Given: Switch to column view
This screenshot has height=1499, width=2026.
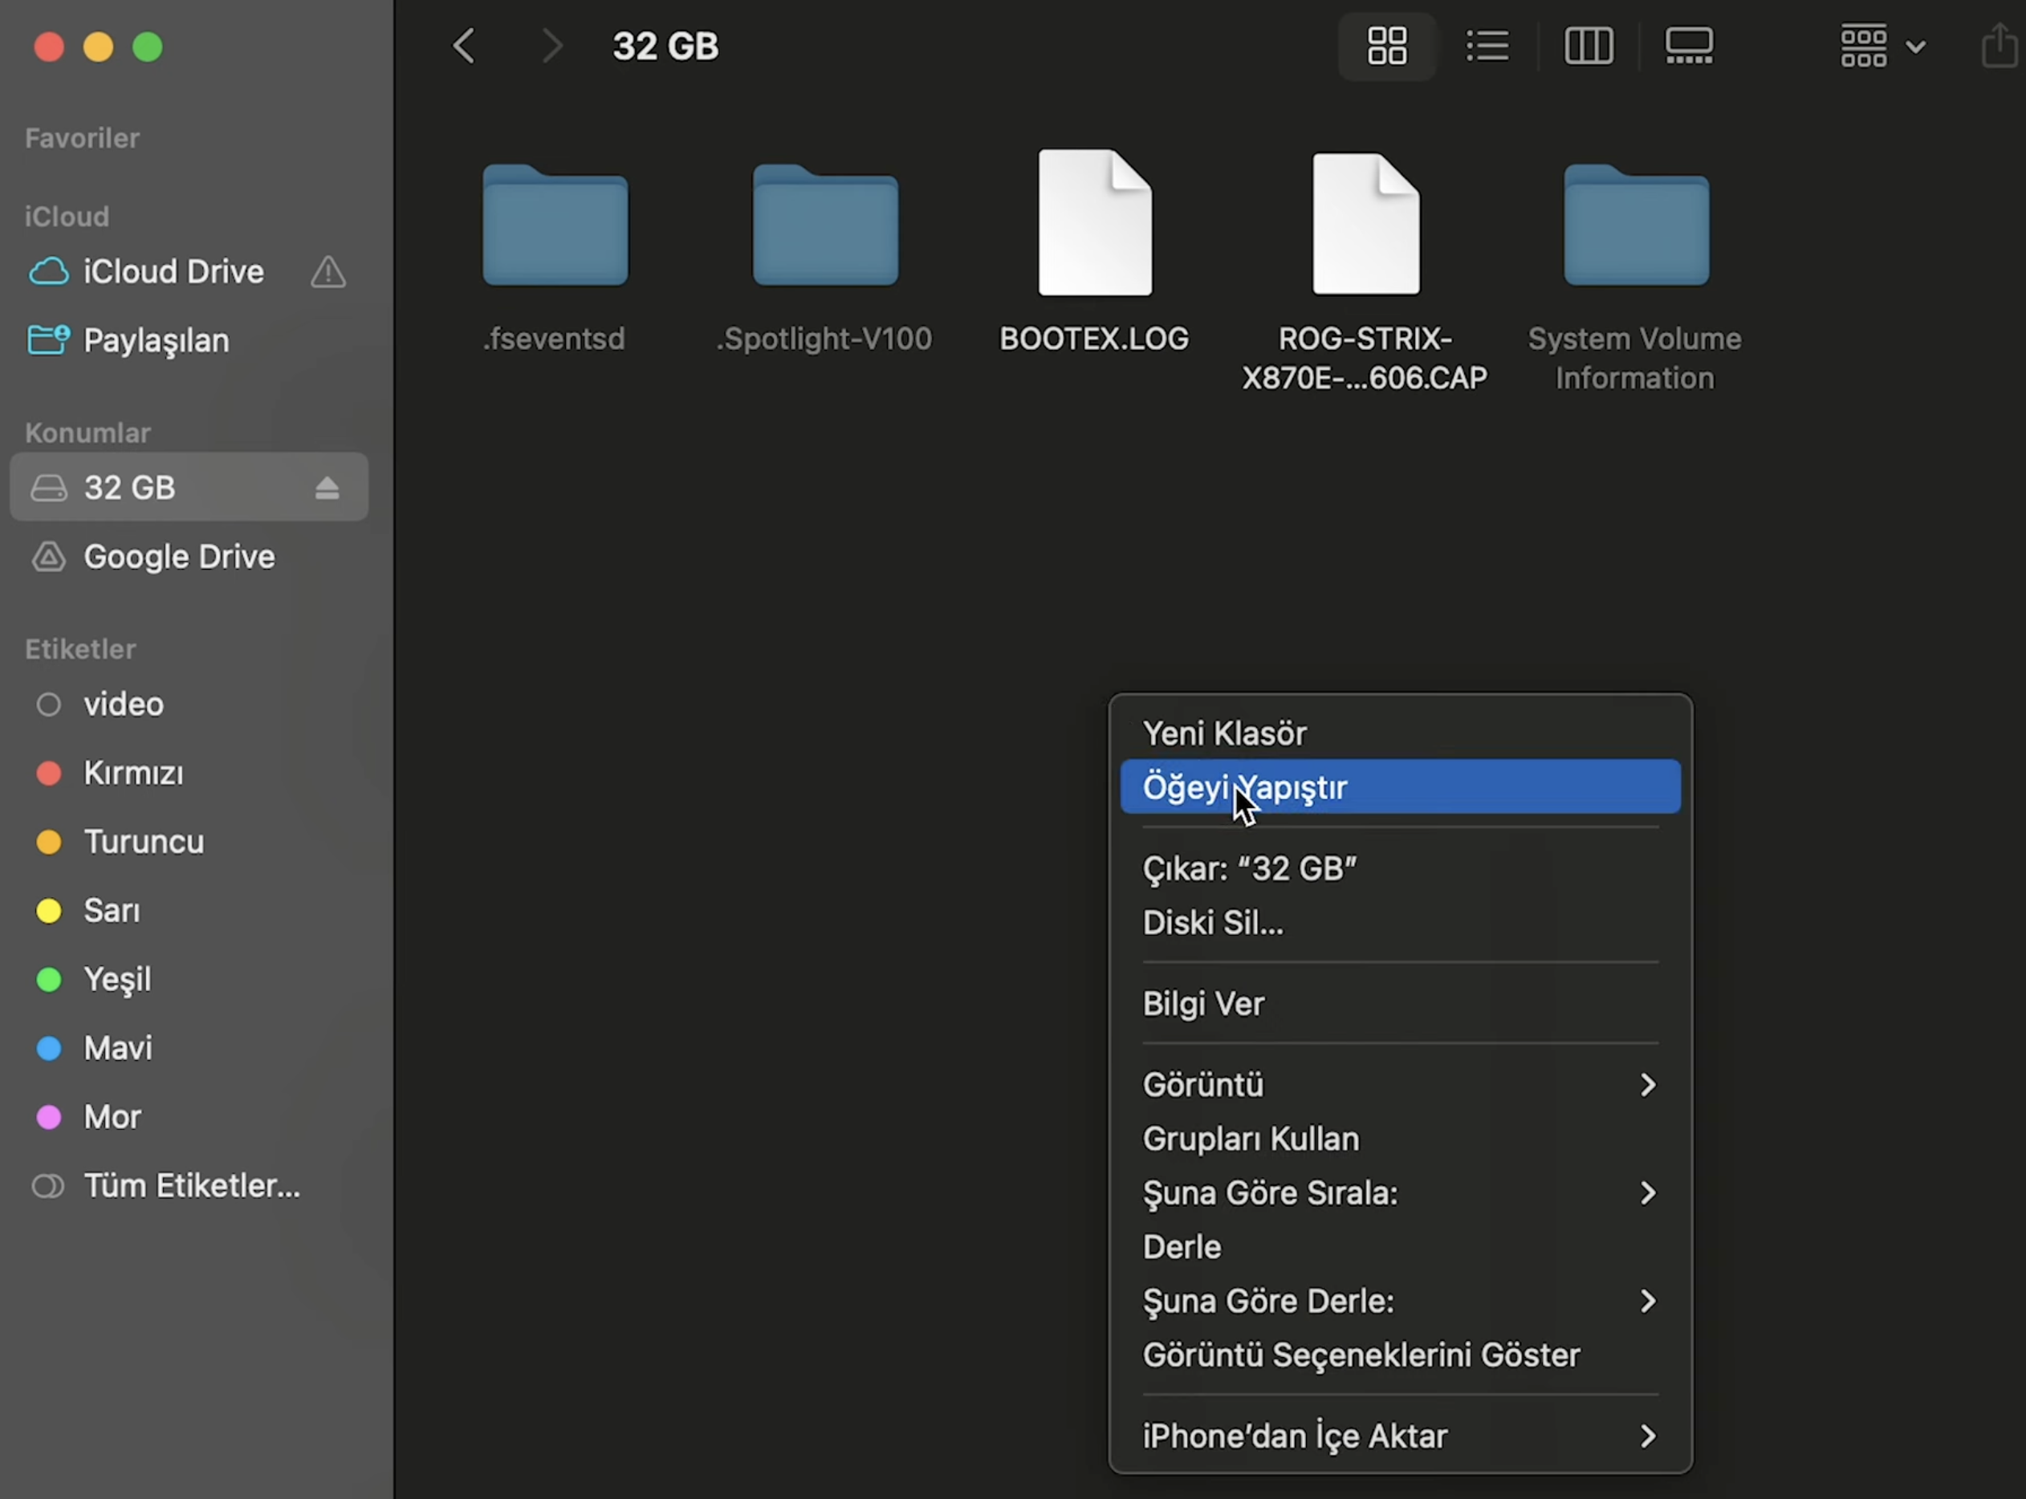Looking at the screenshot, I should click(1589, 46).
